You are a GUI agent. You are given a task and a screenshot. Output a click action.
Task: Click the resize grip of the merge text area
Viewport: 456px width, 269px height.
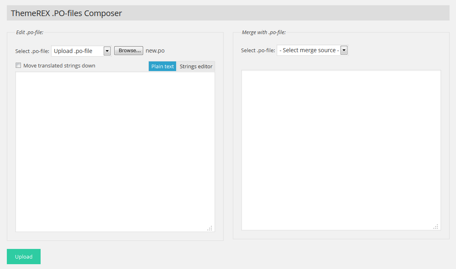(x=436, y=226)
